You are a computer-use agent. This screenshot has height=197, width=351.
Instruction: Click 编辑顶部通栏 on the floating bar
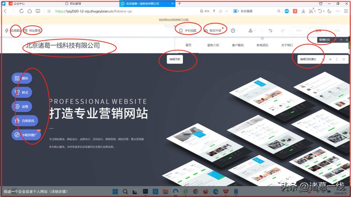308,59
